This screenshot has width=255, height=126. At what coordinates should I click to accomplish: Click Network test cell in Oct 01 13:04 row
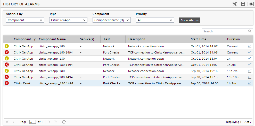(109, 59)
